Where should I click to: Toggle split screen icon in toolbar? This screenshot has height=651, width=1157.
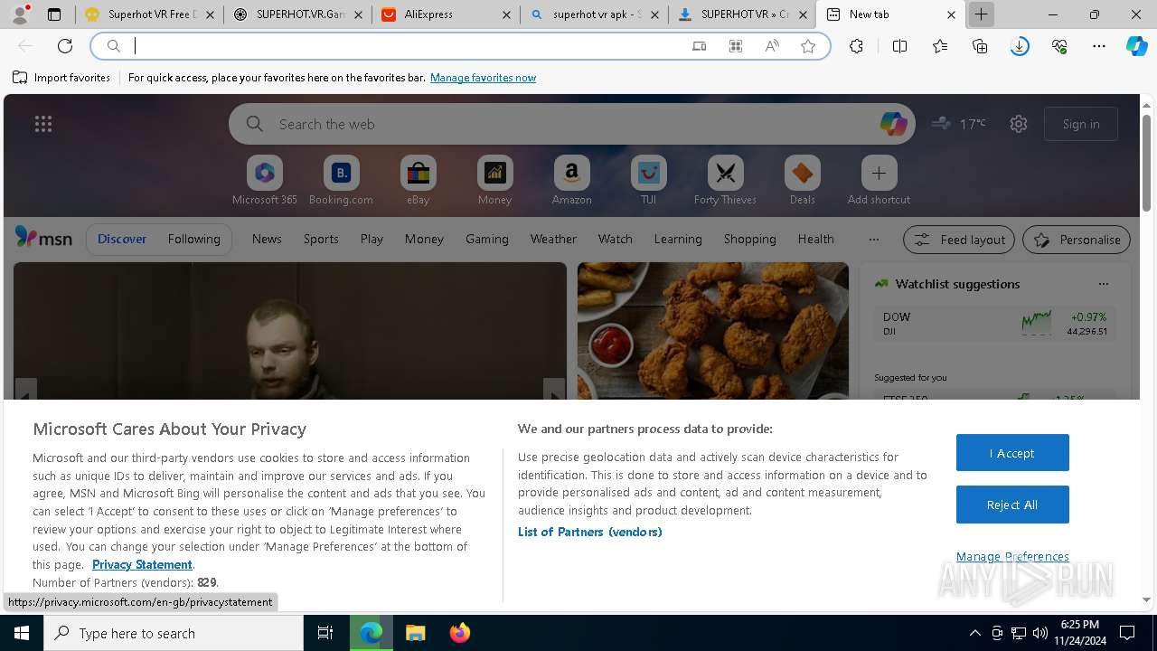(899, 46)
